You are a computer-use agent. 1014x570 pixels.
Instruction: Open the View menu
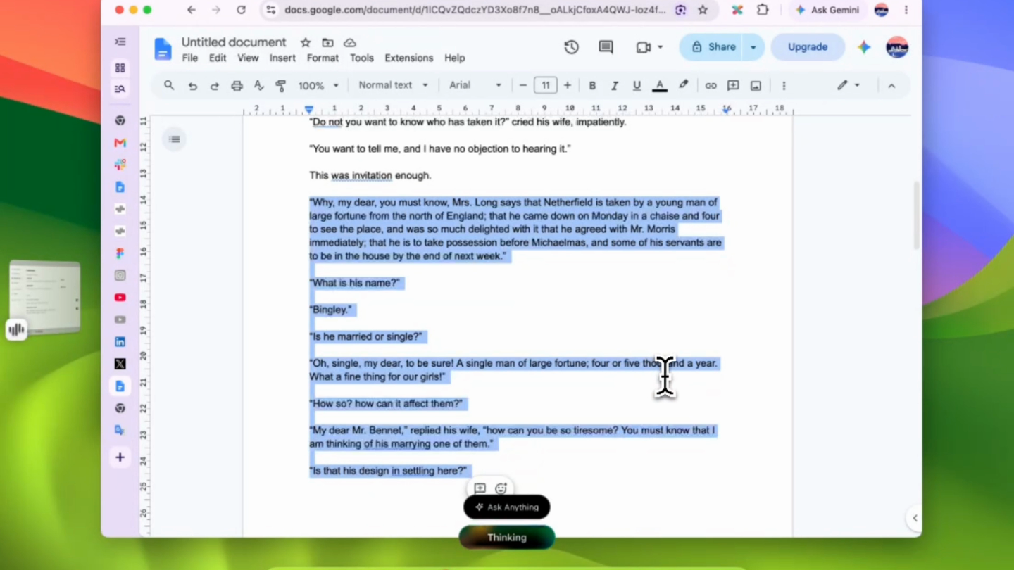point(248,58)
